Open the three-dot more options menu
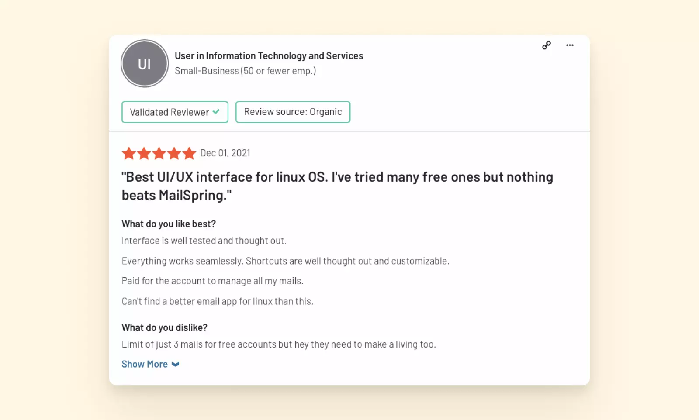Screen dimensions: 699x420 coord(570,45)
